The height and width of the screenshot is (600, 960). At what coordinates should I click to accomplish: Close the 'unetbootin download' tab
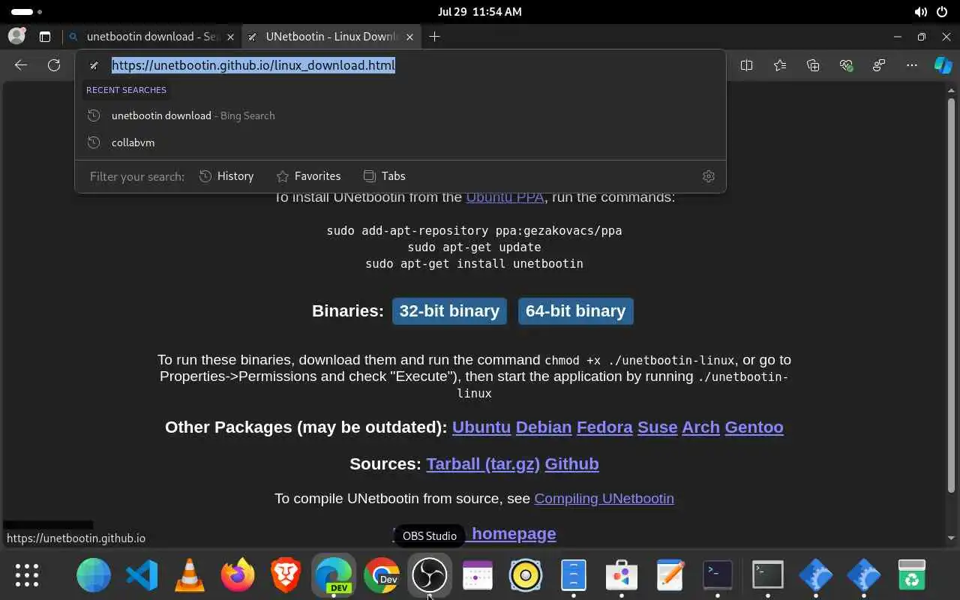click(x=230, y=37)
